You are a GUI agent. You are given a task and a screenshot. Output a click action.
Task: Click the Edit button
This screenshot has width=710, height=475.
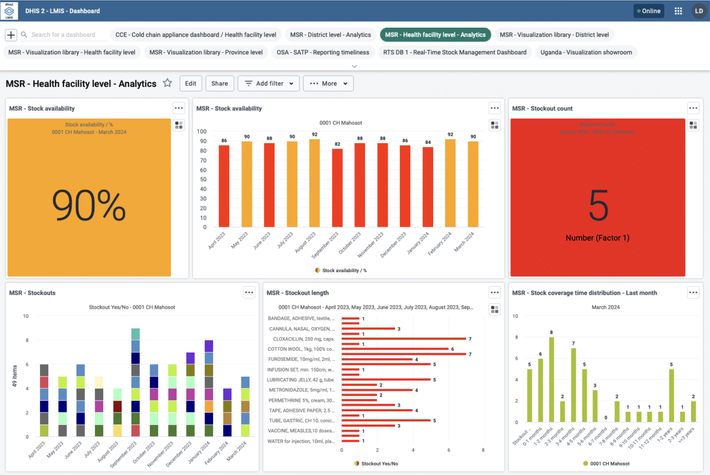190,84
